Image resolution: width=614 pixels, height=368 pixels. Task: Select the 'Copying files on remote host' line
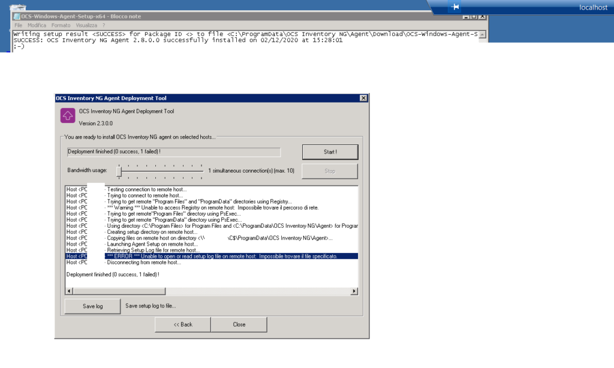tap(212, 238)
